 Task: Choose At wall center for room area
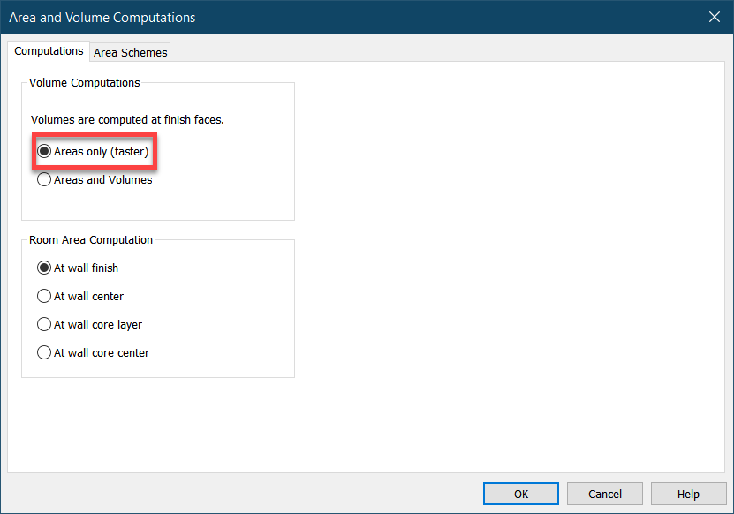pos(44,296)
